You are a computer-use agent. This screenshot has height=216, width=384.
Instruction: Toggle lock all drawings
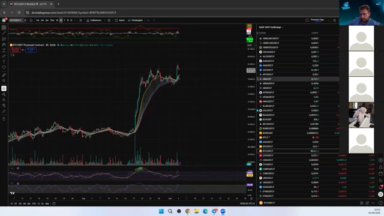[x=4, y=100]
